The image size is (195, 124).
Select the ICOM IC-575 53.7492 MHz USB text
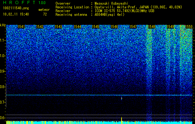pos(124,11)
